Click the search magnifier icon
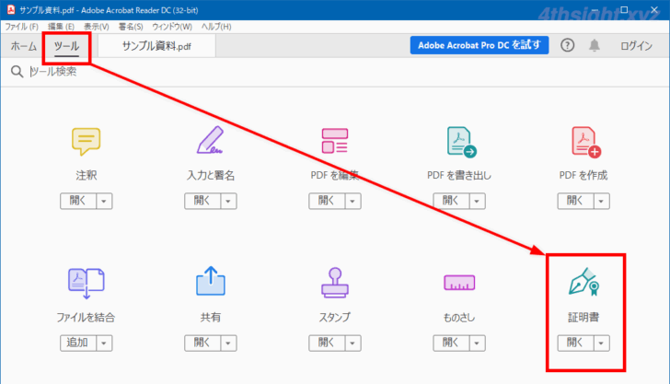Viewport: 670px width, 384px height. click(17, 72)
